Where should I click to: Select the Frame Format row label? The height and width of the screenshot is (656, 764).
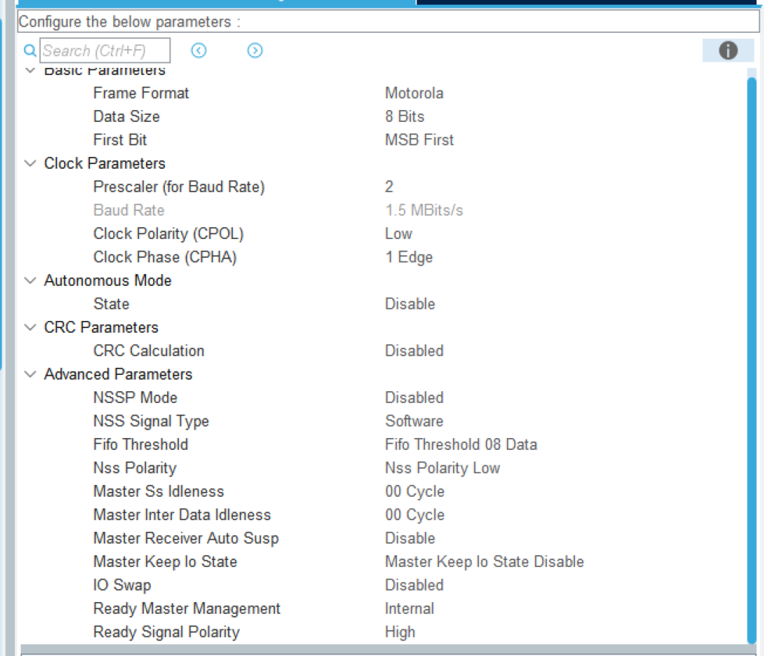[141, 93]
